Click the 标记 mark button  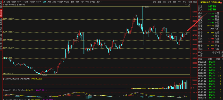[185, 2]
